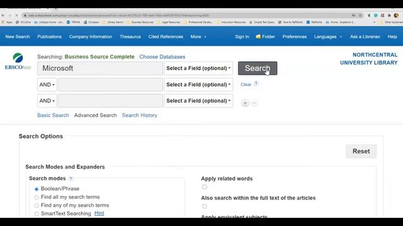Open the Legal Resources bookmark folder

tap(169, 23)
